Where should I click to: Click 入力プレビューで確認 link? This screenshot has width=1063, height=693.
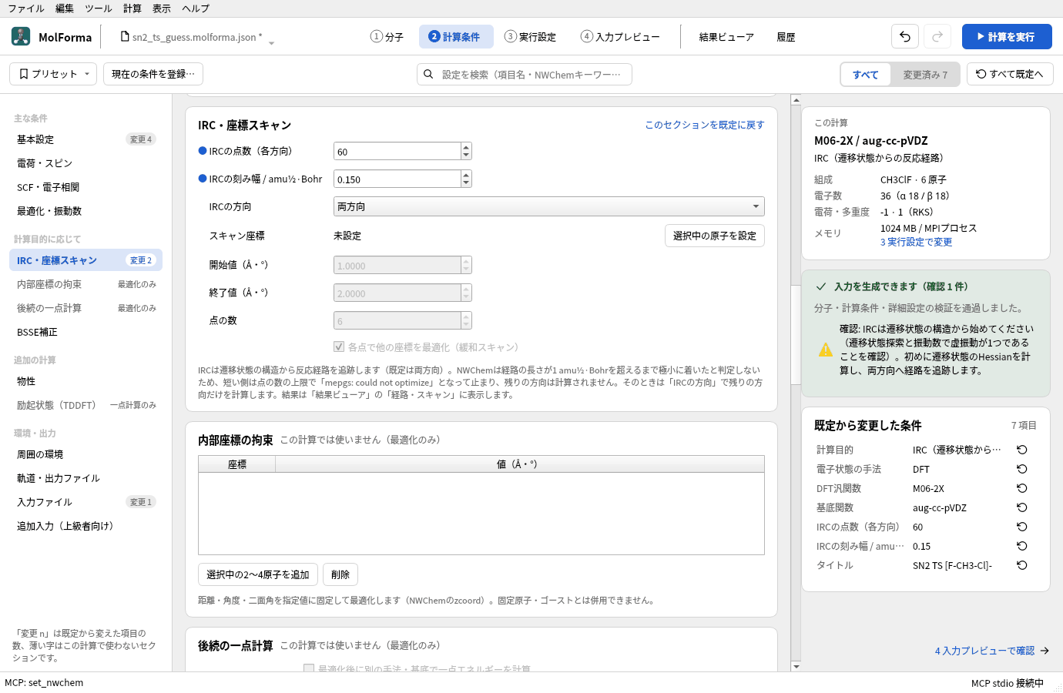pos(992,651)
